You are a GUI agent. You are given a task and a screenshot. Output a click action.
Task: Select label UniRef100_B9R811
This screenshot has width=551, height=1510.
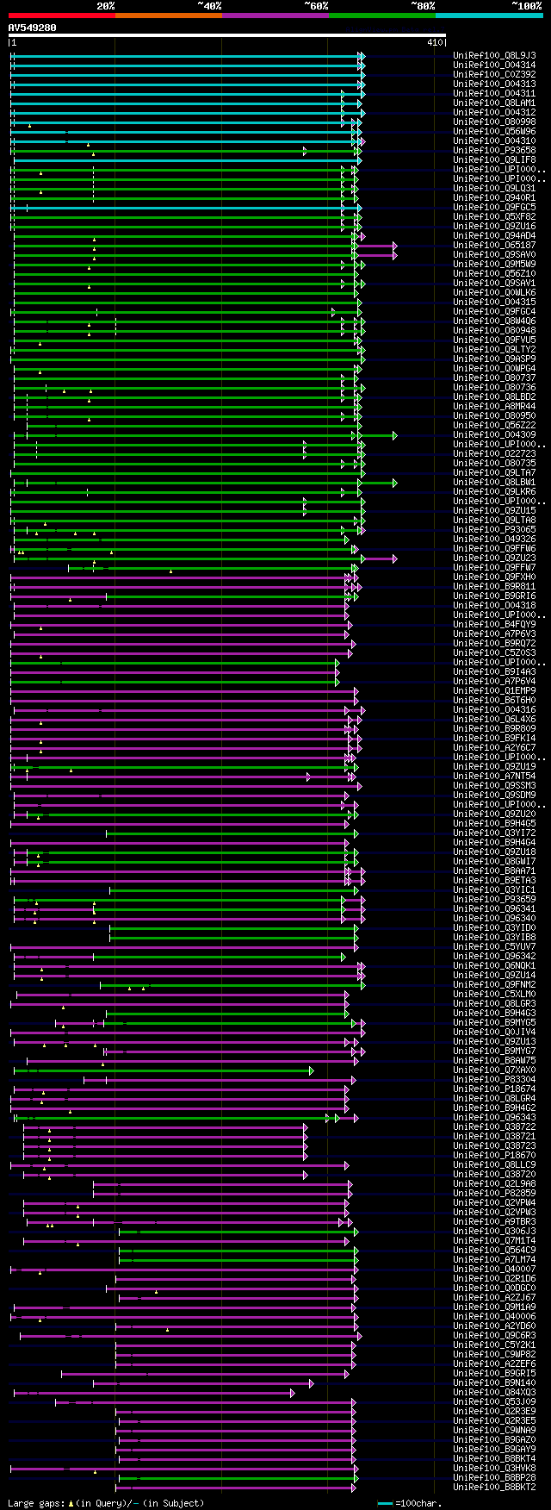pyautogui.click(x=494, y=586)
